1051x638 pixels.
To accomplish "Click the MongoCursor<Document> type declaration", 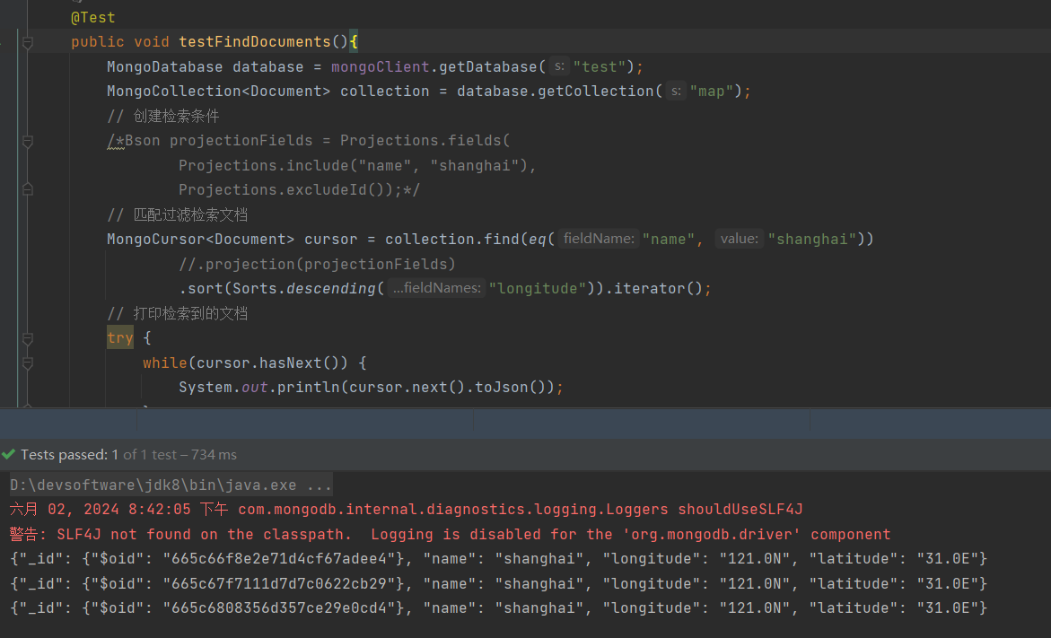I will pyautogui.click(x=200, y=240).
